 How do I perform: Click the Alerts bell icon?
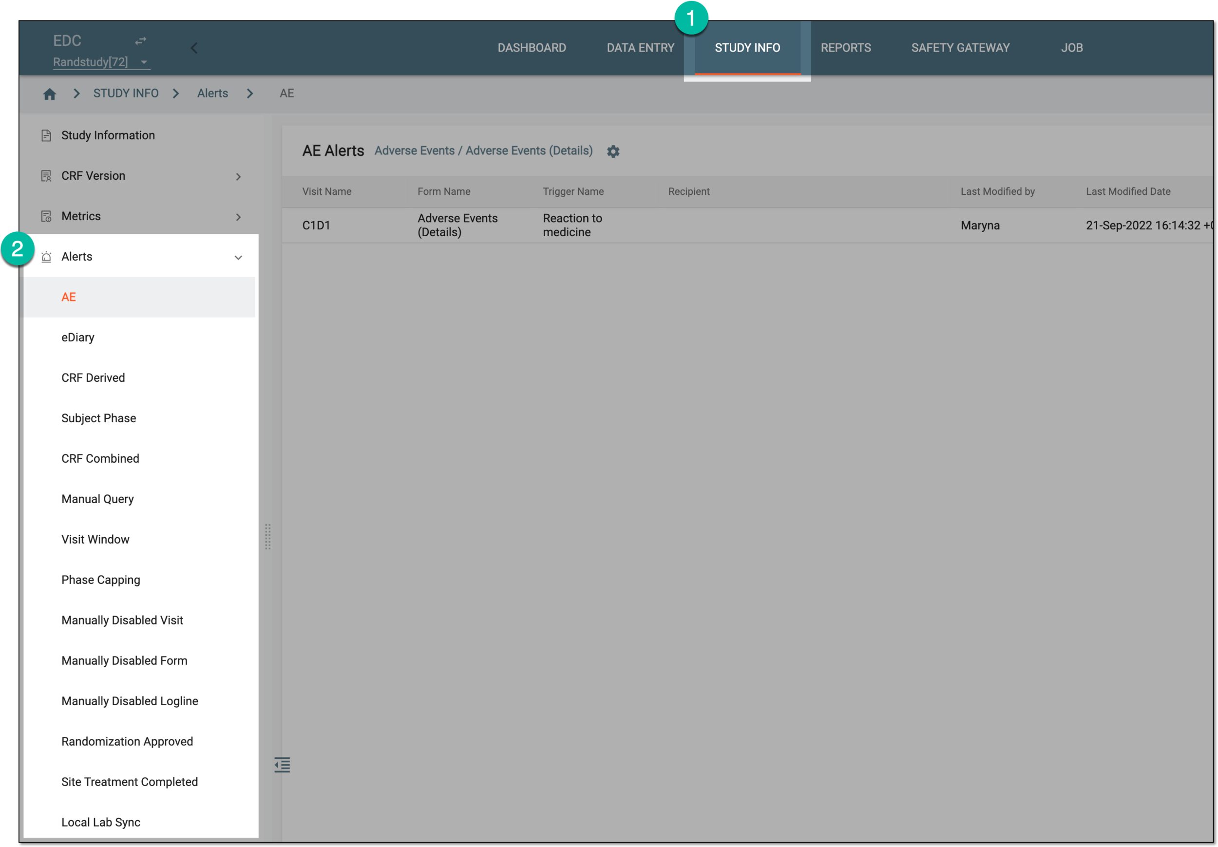click(x=46, y=257)
